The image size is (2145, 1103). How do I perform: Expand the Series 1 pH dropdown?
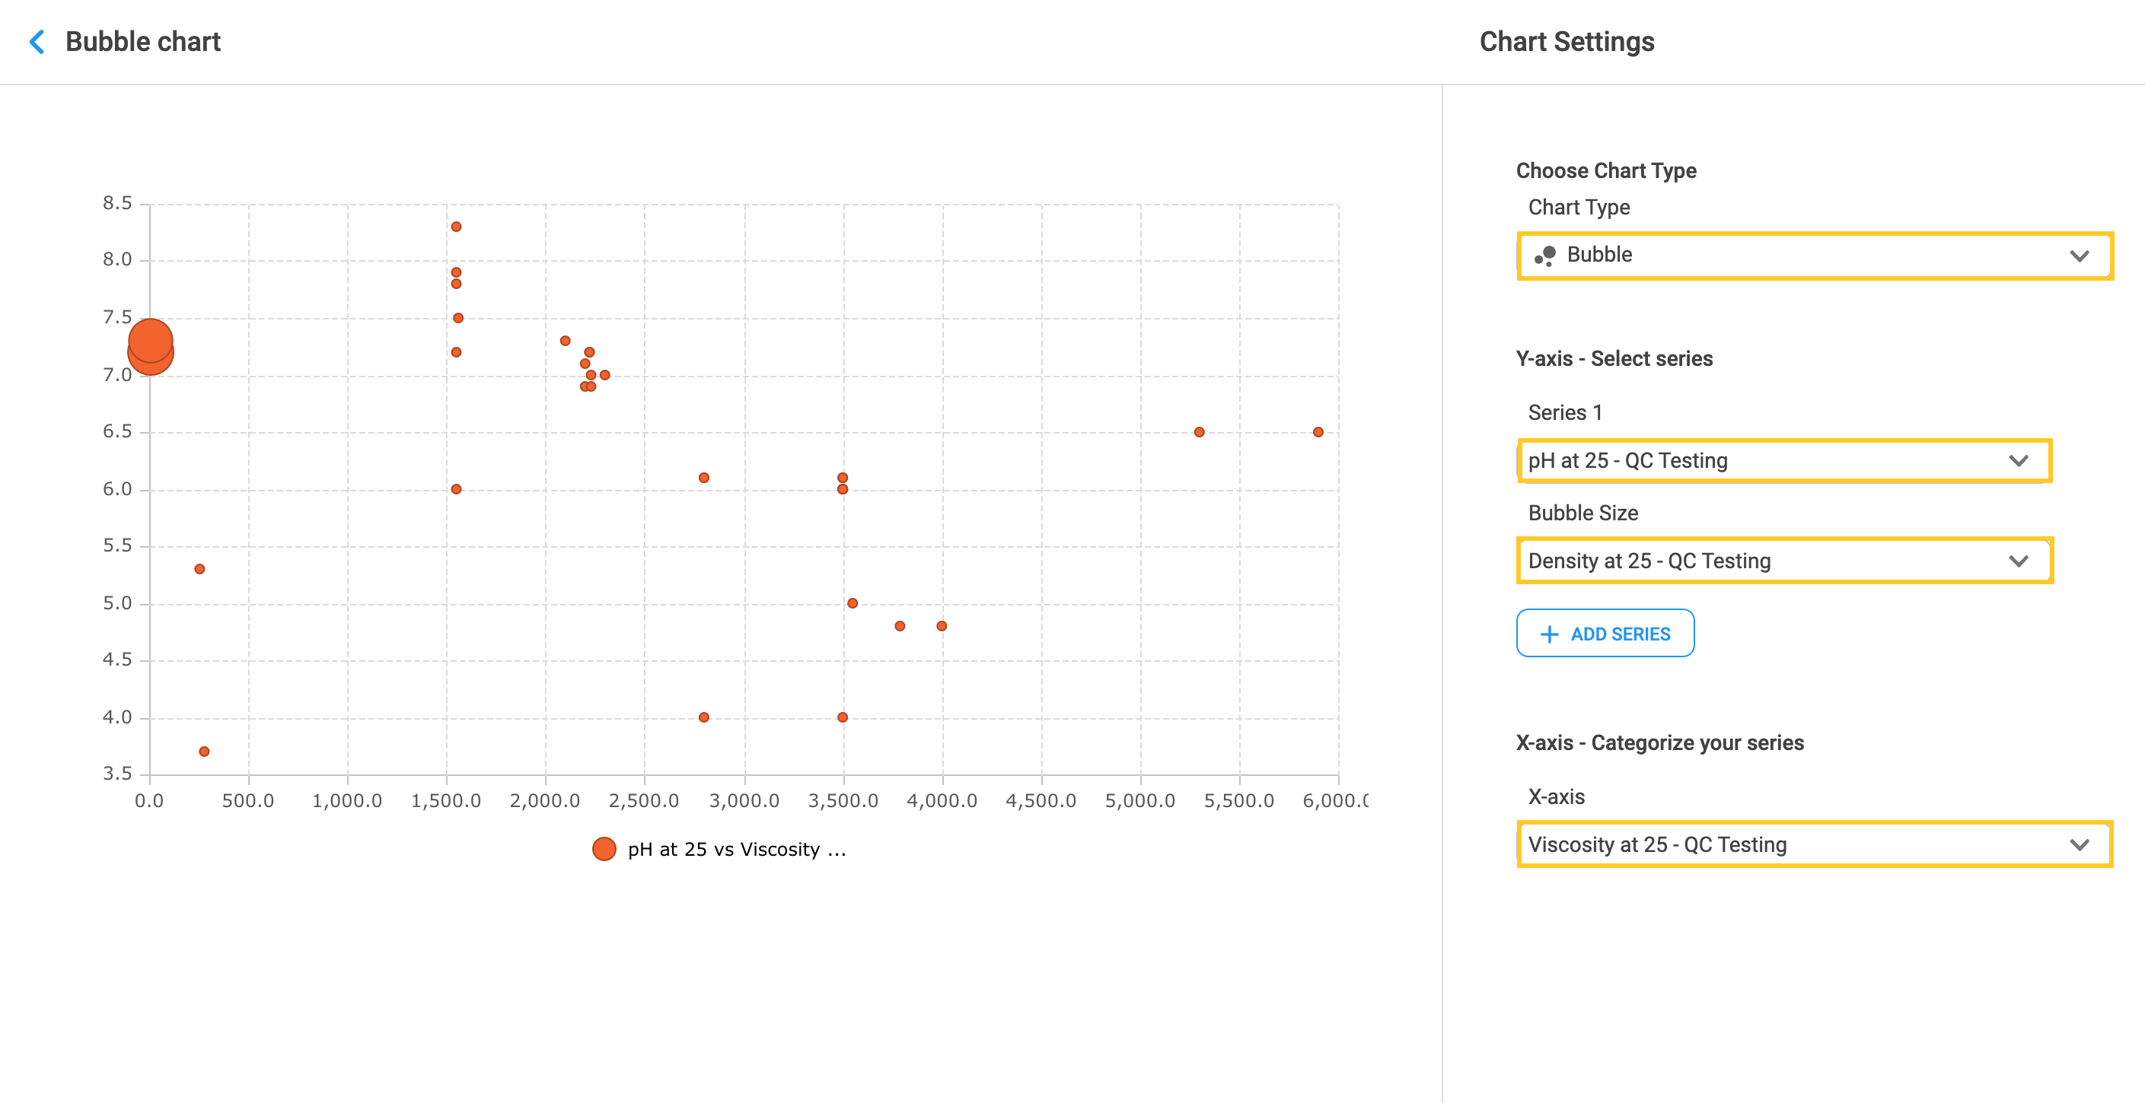point(1783,460)
